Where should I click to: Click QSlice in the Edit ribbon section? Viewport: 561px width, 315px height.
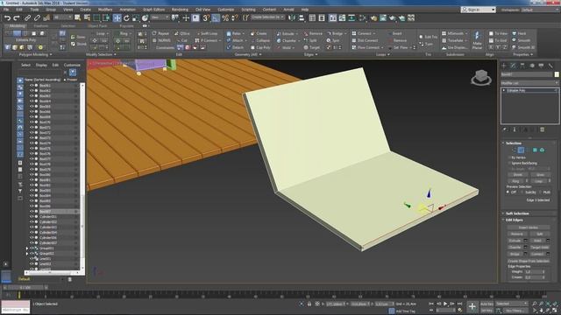tap(181, 33)
